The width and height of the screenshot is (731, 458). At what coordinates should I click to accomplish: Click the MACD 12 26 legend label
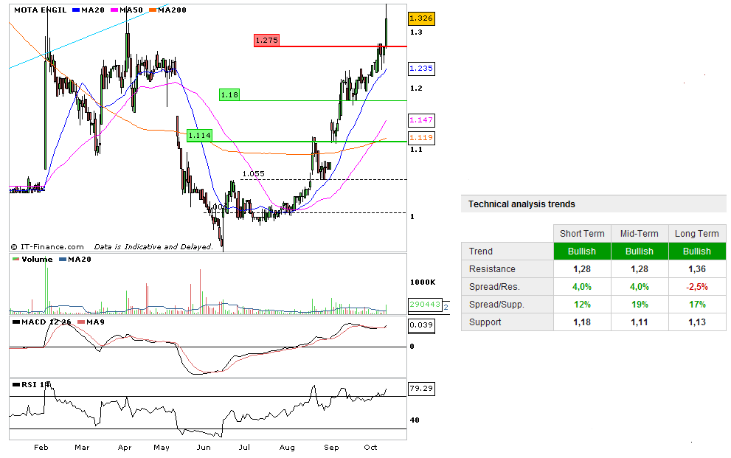pos(46,322)
